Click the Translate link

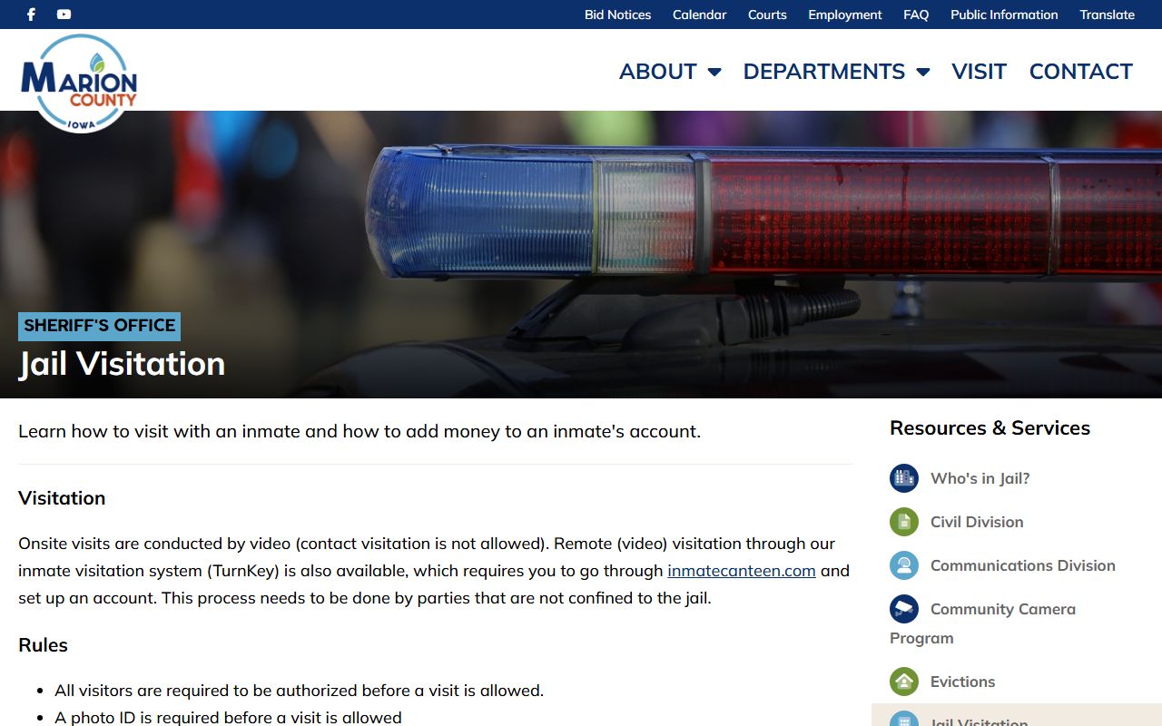point(1107,15)
